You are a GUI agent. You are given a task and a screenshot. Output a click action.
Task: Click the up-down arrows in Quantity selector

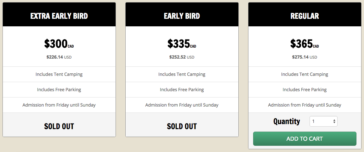(334, 122)
